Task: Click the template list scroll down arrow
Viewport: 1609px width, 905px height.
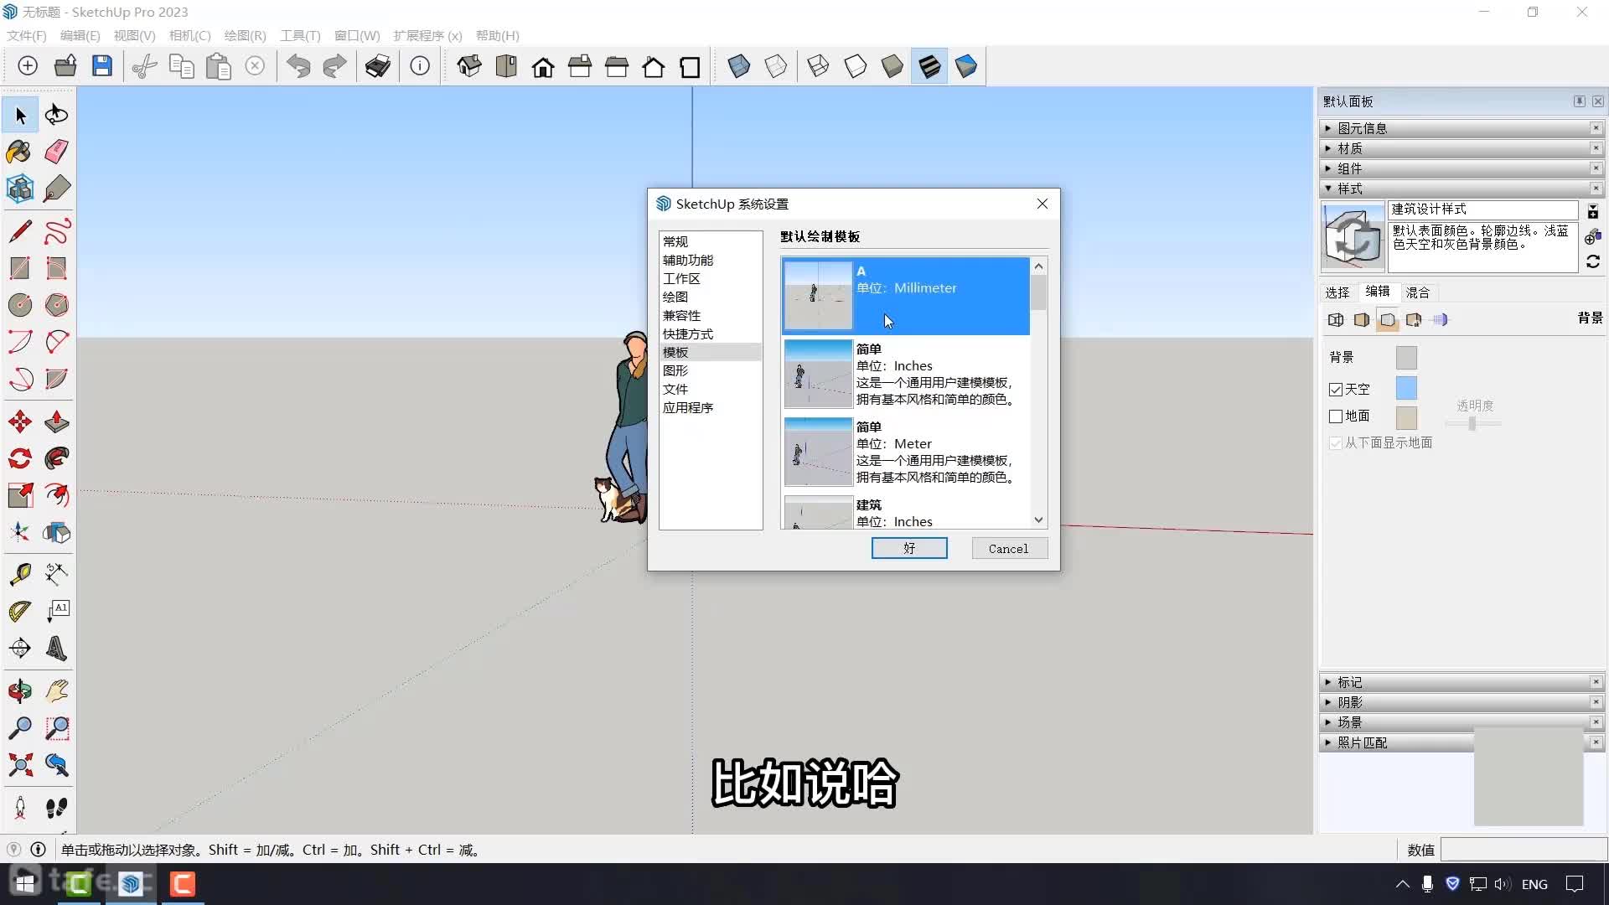Action: [x=1039, y=520]
